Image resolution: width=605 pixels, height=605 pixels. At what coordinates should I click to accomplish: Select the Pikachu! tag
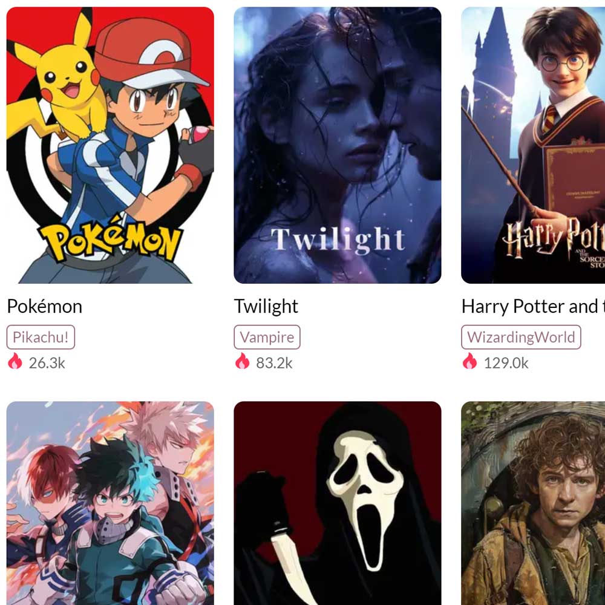point(41,337)
